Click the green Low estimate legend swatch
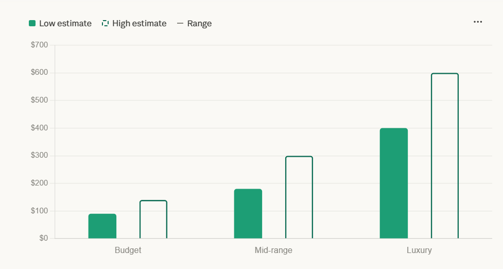This screenshot has height=269, width=503. [32, 23]
